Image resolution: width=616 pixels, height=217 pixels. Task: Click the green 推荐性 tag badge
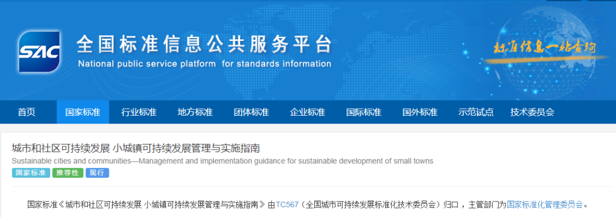(x=68, y=173)
